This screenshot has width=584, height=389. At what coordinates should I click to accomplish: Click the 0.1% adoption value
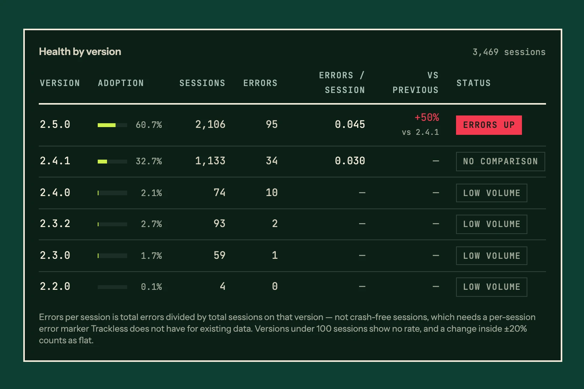click(151, 287)
